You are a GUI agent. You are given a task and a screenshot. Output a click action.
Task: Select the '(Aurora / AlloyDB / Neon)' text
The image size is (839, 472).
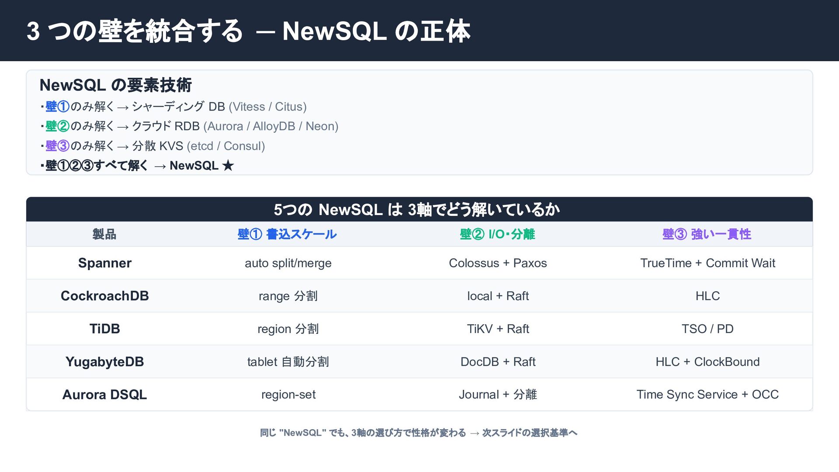271,126
